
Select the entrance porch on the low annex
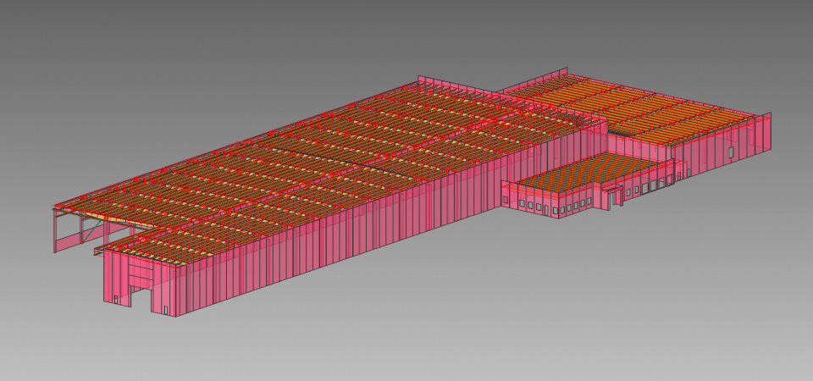[613, 193]
